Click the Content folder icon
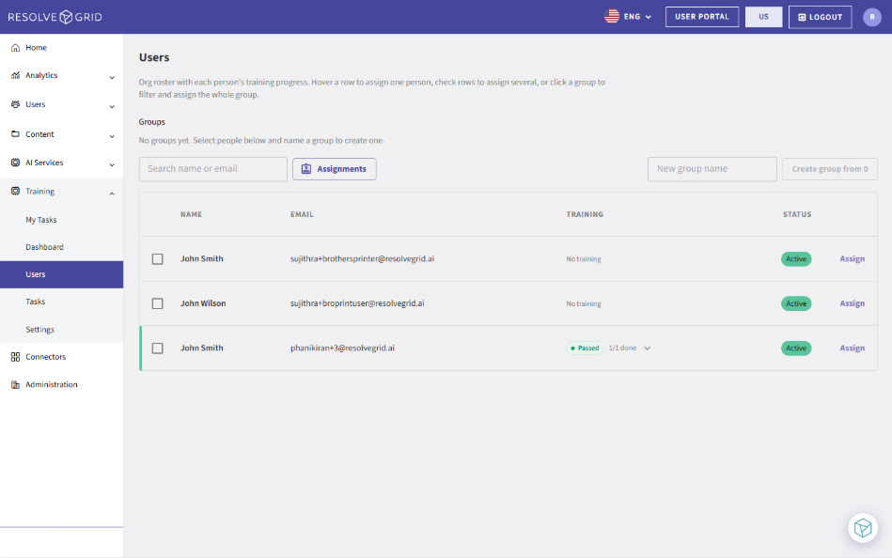Viewport: 892px width, 558px height. (15, 134)
